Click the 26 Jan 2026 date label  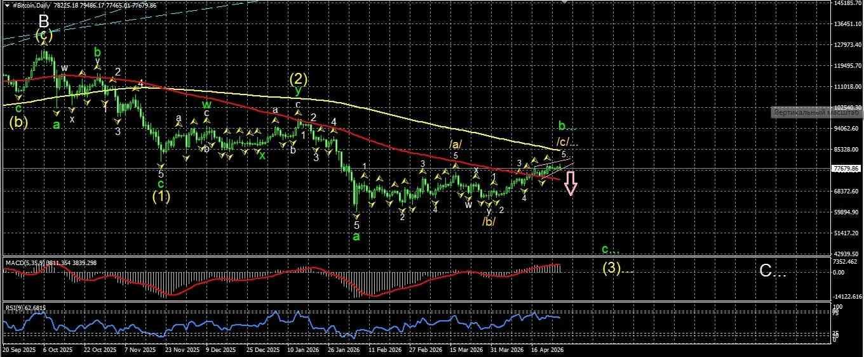click(x=344, y=349)
